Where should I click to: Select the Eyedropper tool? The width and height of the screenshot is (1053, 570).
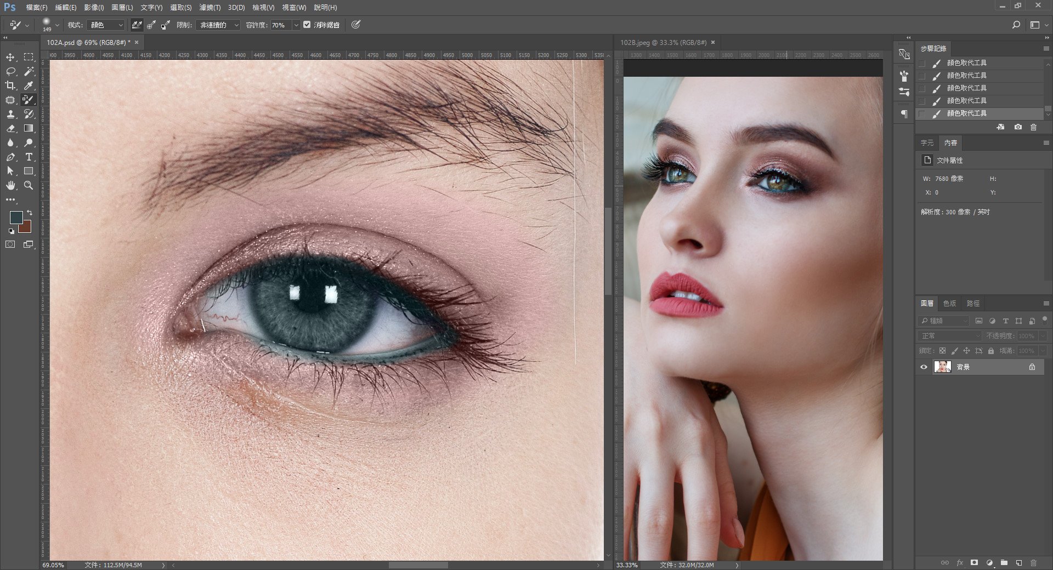[29, 86]
